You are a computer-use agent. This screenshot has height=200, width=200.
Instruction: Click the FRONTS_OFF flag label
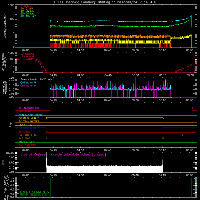pos(26,142)
